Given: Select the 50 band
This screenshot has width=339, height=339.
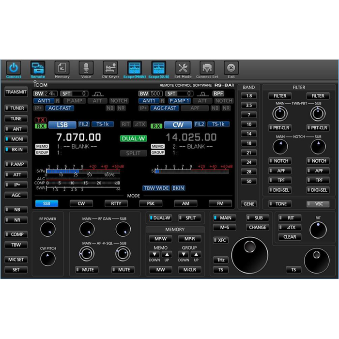Looking at the screenshot, I should tap(249, 181).
